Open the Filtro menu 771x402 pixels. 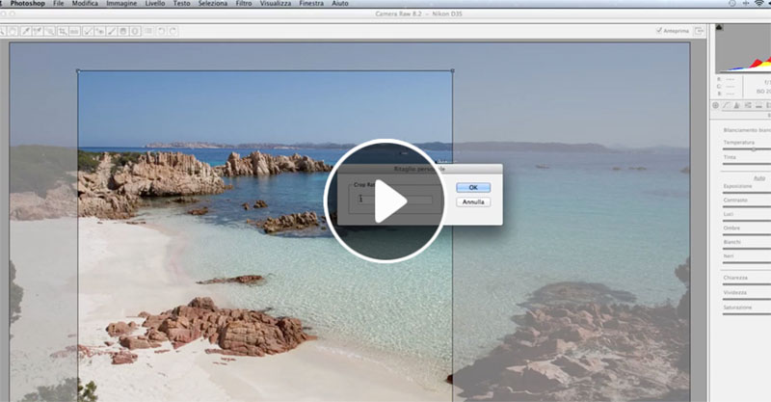pos(244,4)
